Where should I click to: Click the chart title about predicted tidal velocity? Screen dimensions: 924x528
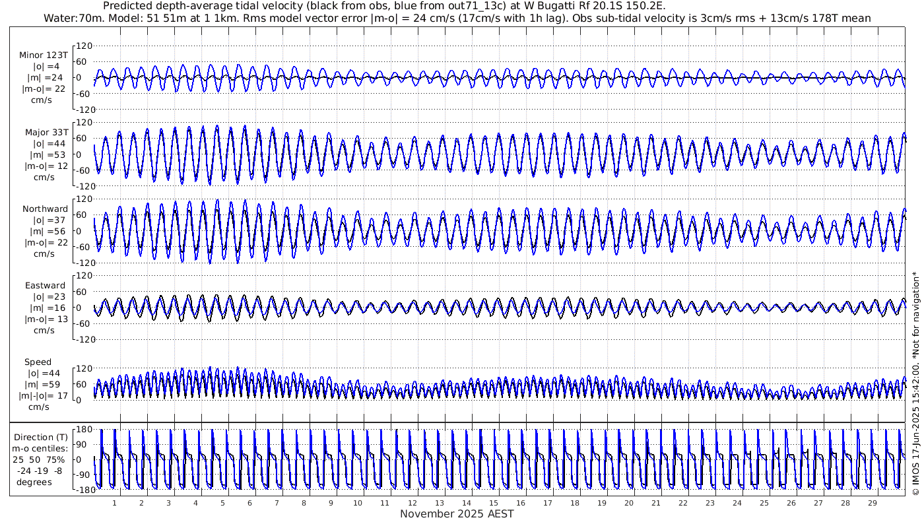pos(384,6)
